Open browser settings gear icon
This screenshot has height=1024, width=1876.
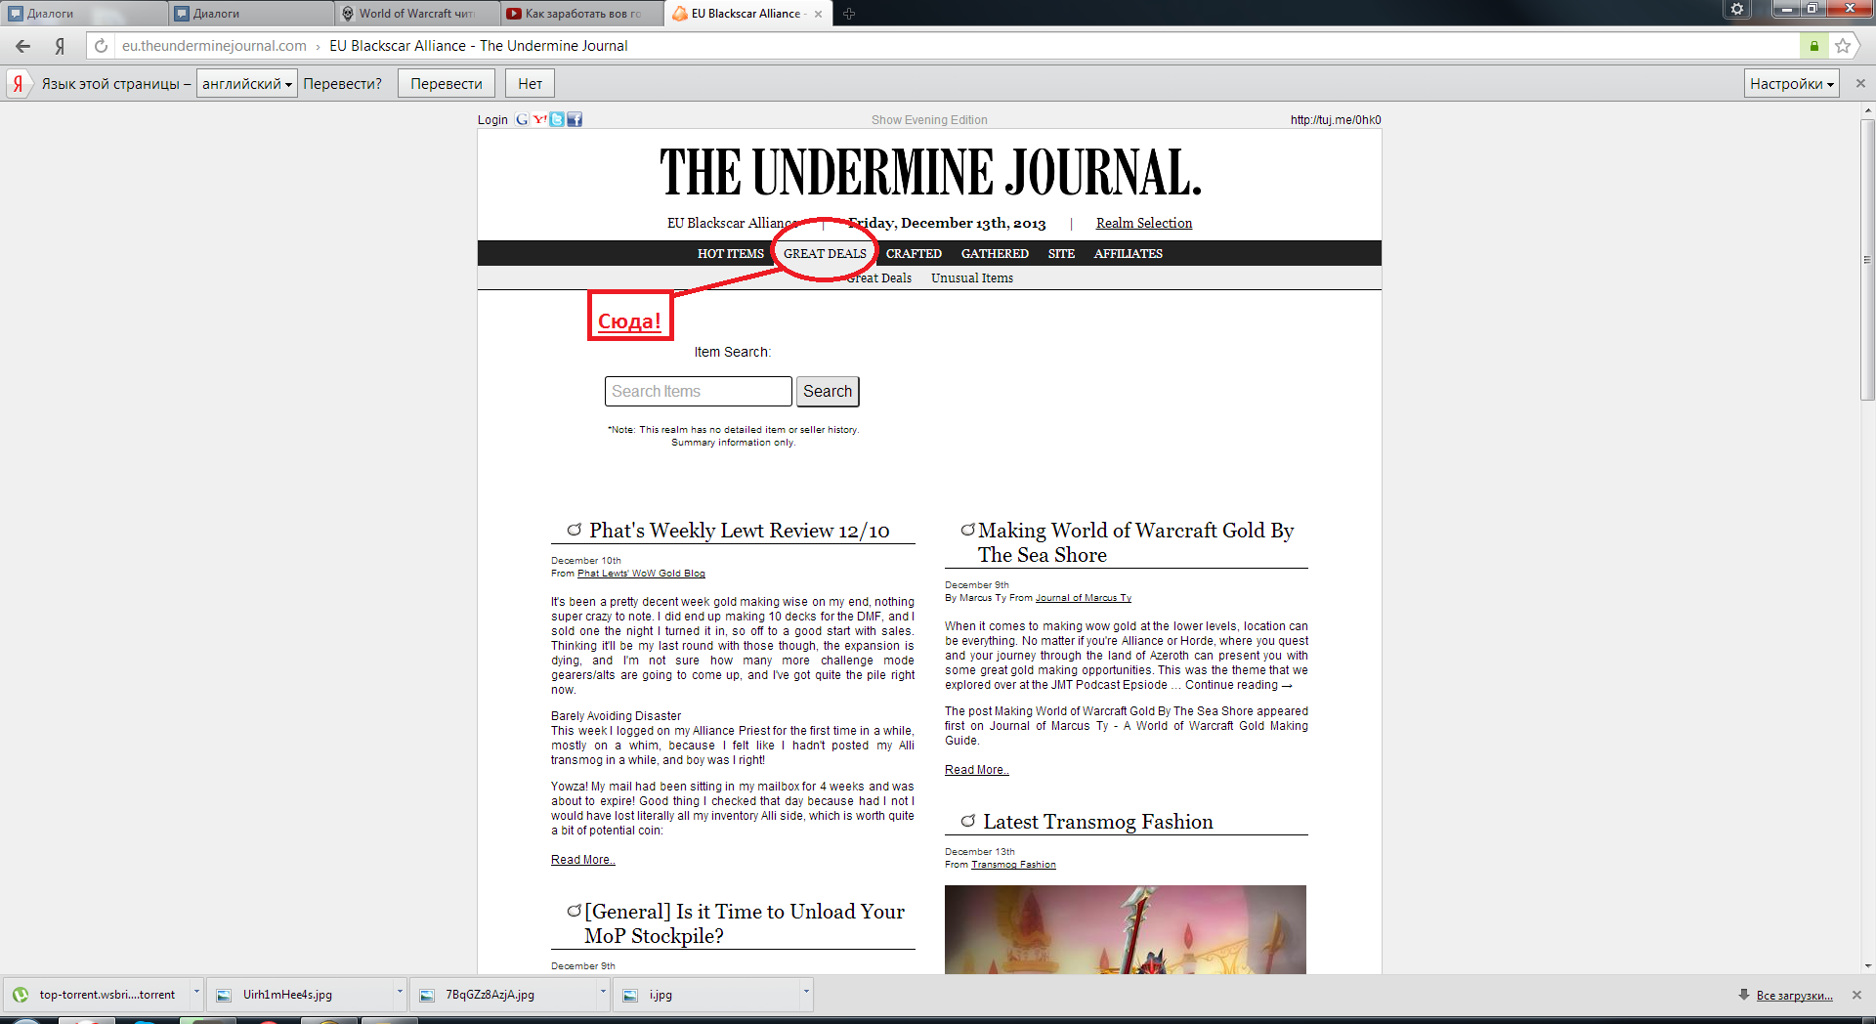(1736, 9)
